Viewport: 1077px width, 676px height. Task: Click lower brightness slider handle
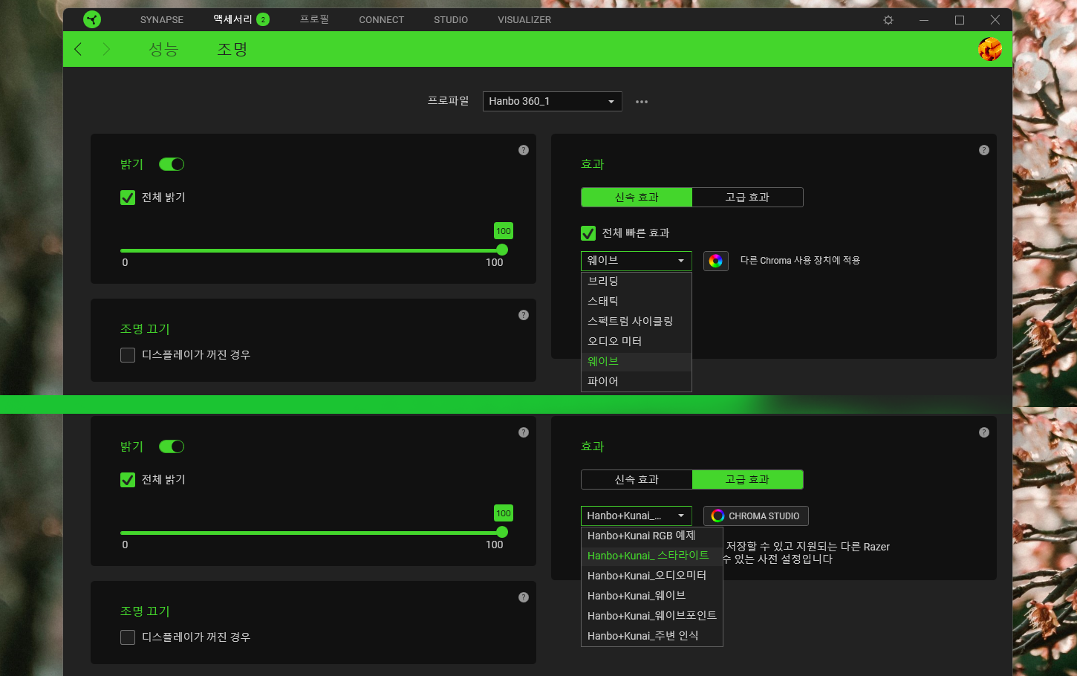point(502,532)
